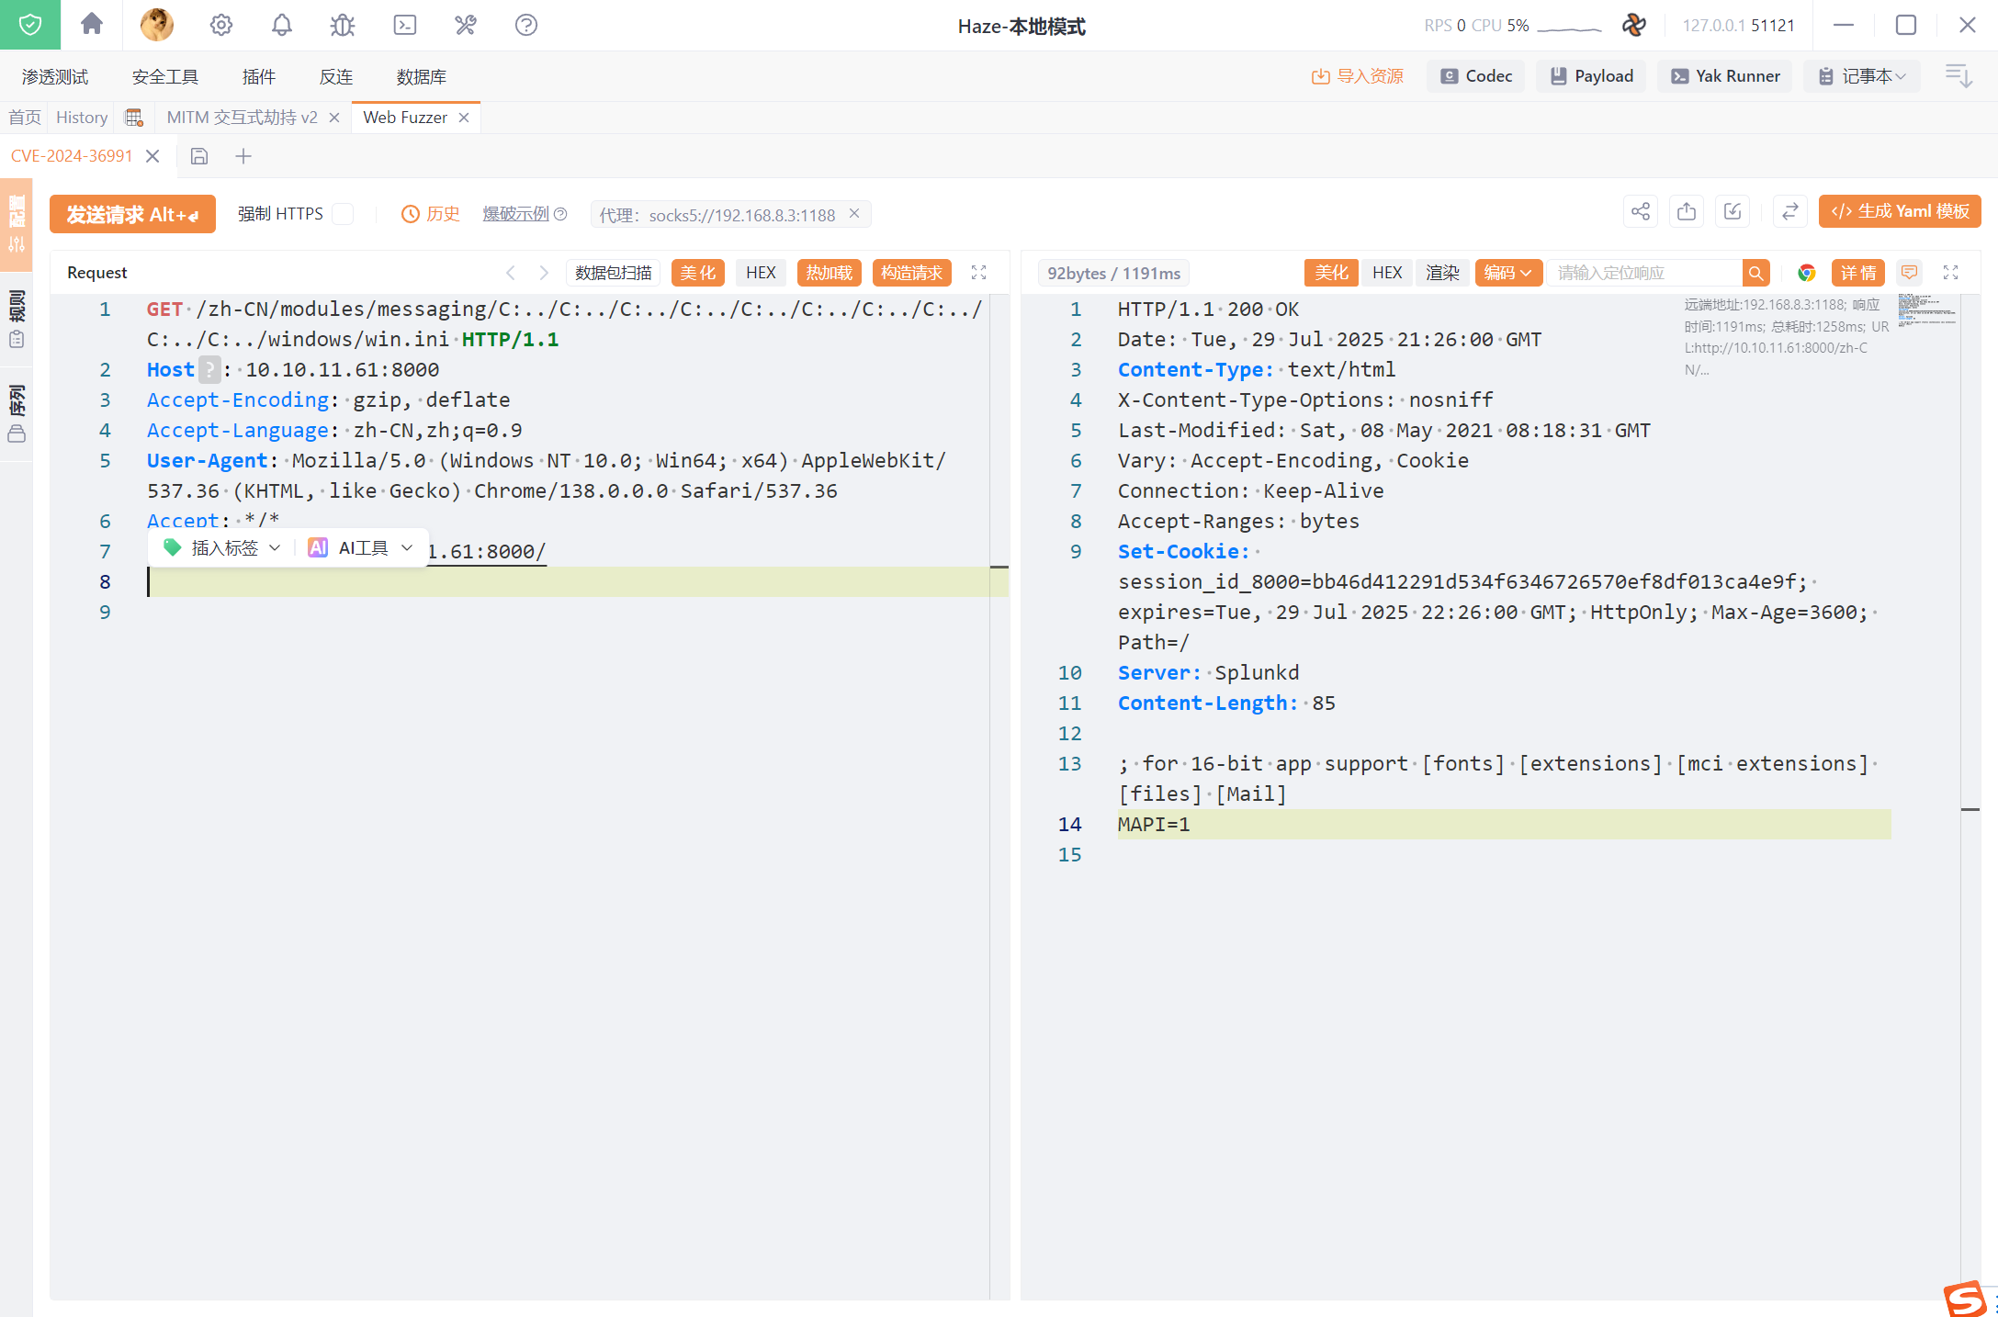Viewport: 1998px width, 1317px height.
Task: Click the 生成 Yaml 模板 button
Action: (1900, 212)
